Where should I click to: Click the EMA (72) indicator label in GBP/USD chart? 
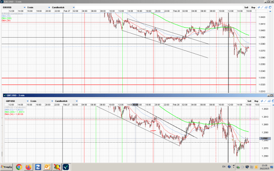coord(14,110)
